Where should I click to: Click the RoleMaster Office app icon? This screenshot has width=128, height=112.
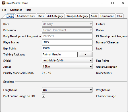click(3, 3)
